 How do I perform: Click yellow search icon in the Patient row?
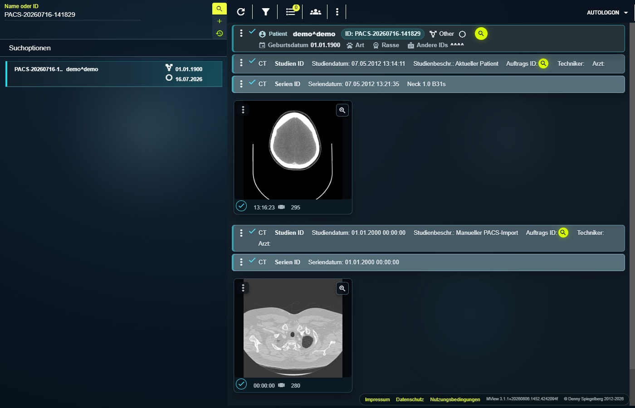pyautogui.click(x=481, y=34)
